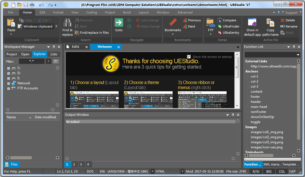Click the Function List horizontal scrollbar thumb

261,155
